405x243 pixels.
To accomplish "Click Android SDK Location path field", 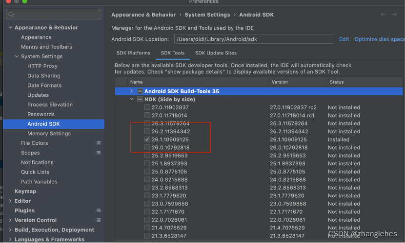I will (x=254, y=39).
